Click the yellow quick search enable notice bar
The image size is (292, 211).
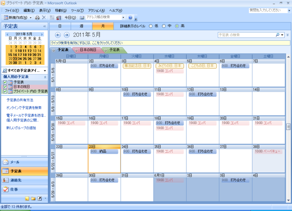(x=170, y=43)
